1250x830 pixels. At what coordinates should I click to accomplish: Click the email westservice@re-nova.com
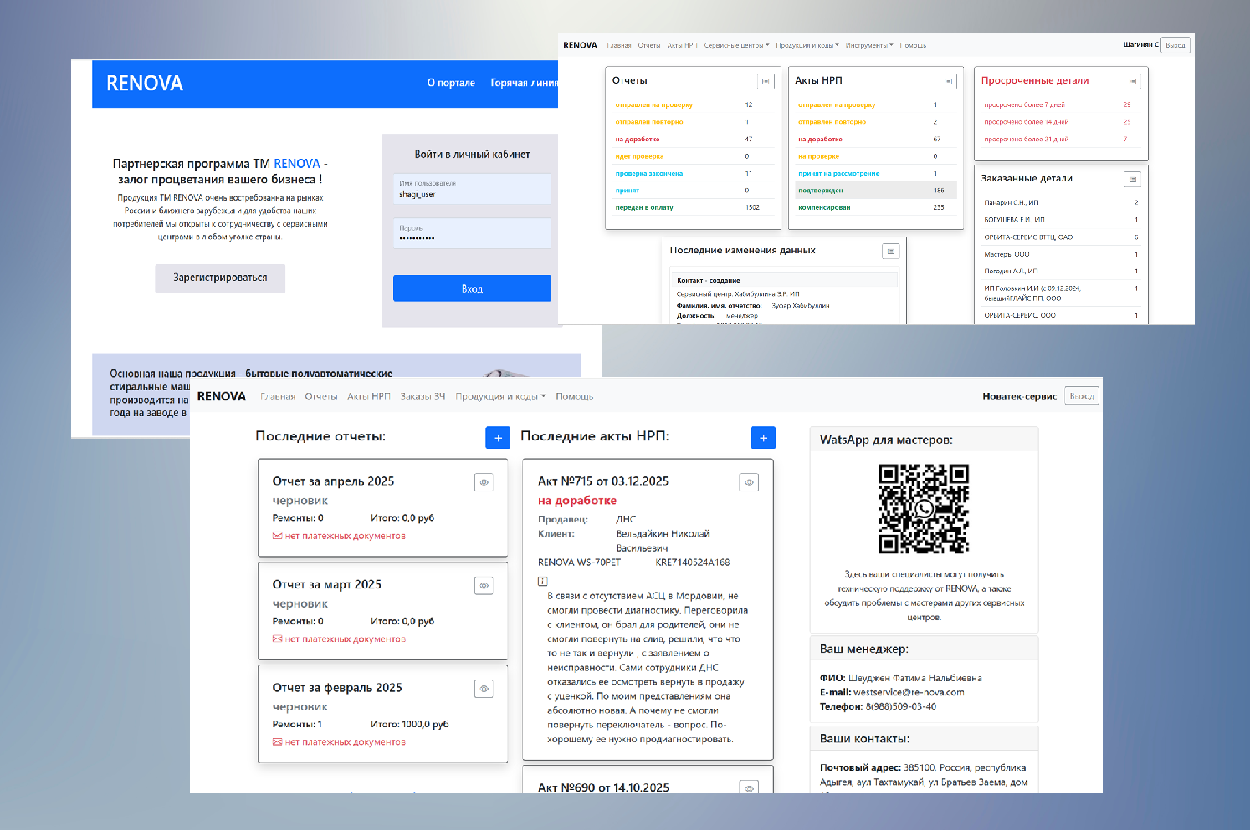click(909, 693)
